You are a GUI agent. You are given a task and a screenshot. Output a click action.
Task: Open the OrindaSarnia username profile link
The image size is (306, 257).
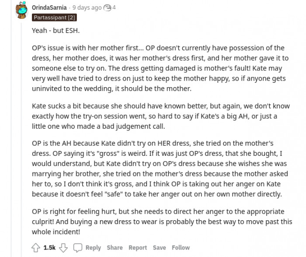(49, 7)
